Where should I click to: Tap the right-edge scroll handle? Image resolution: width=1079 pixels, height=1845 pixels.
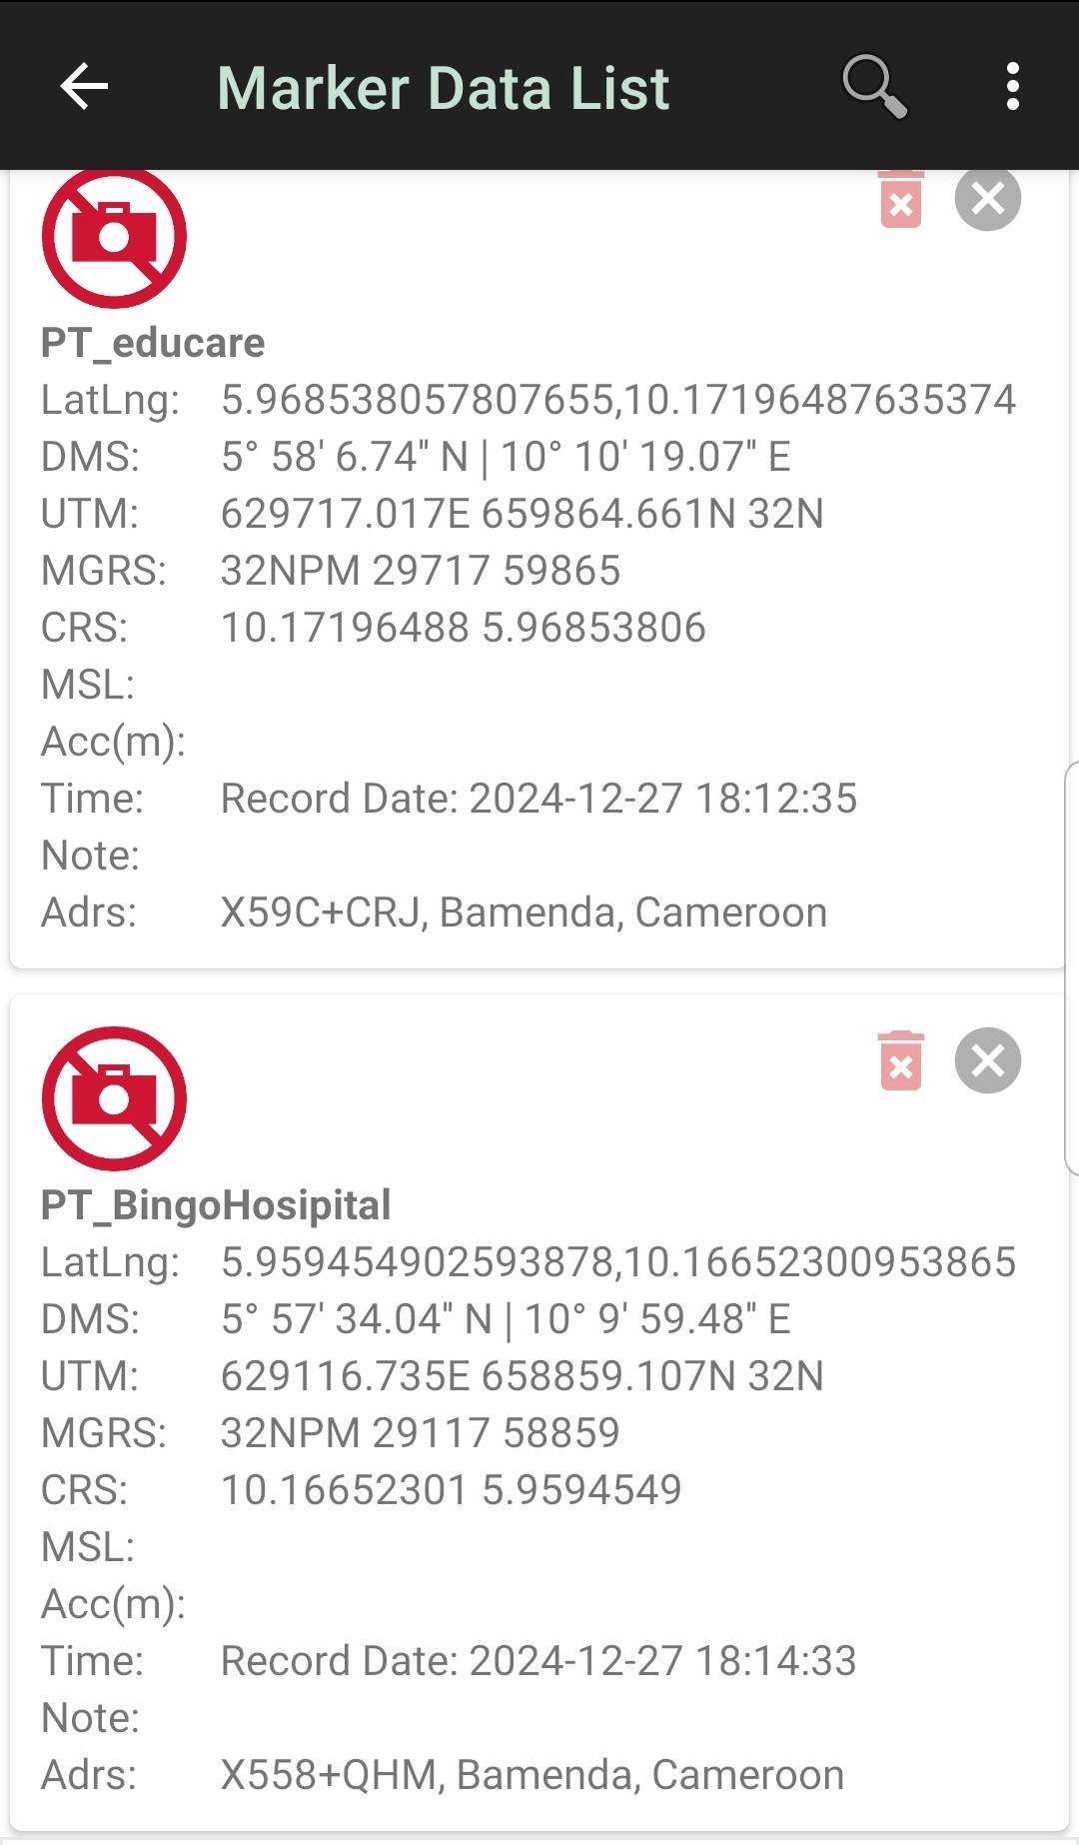[x=1072, y=967]
